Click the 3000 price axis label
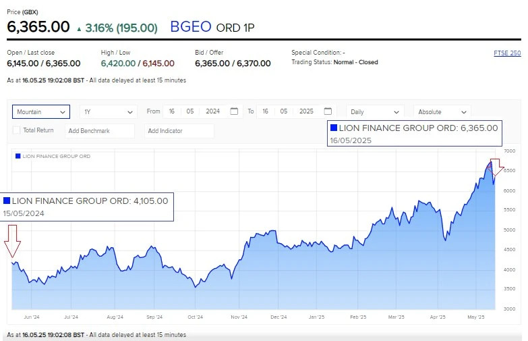The height and width of the screenshot is (341, 528). [510, 309]
